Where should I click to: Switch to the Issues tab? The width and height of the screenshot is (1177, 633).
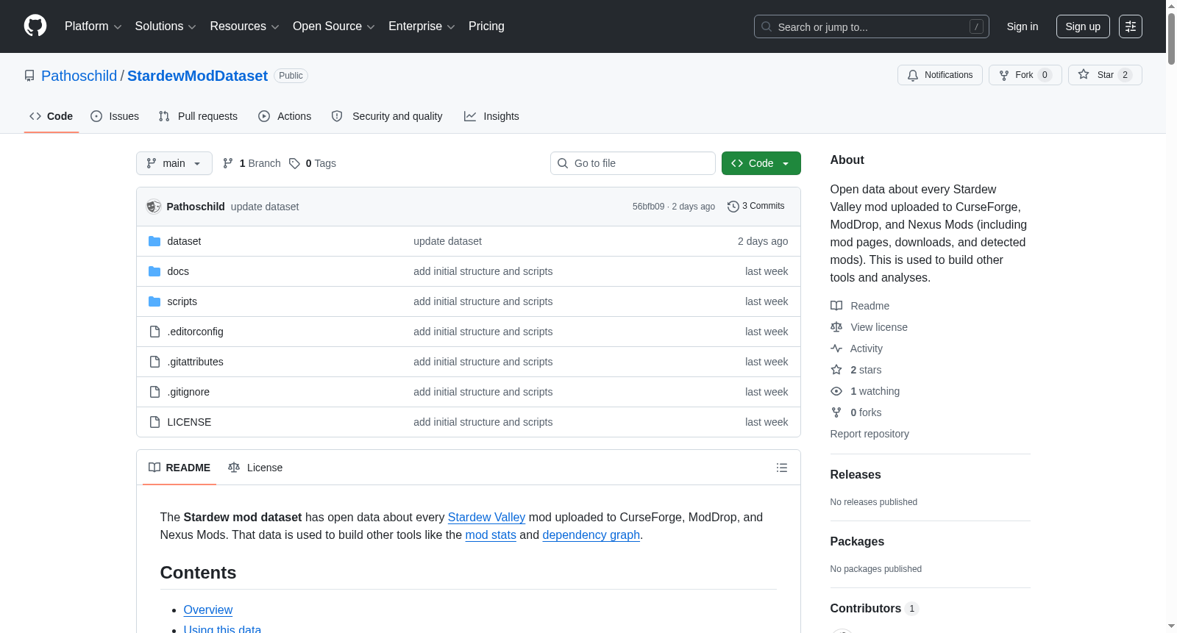click(115, 116)
